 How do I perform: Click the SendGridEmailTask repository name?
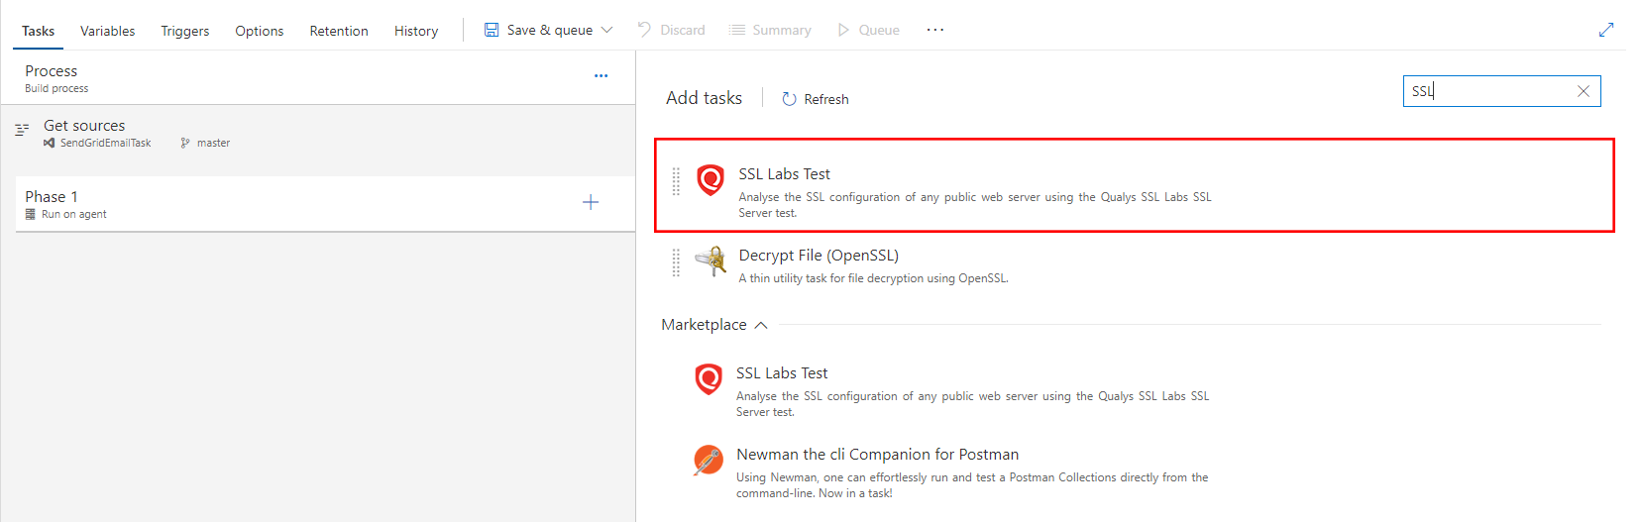click(105, 144)
